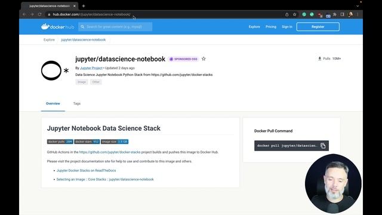This screenshot has height=215, width=382.
Task: Open the Chrome profile avatar
Action: [350, 14]
